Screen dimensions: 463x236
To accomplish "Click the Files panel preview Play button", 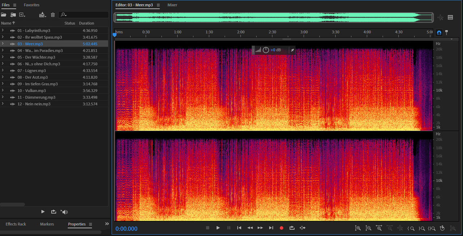I will click(x=43, y=212).
